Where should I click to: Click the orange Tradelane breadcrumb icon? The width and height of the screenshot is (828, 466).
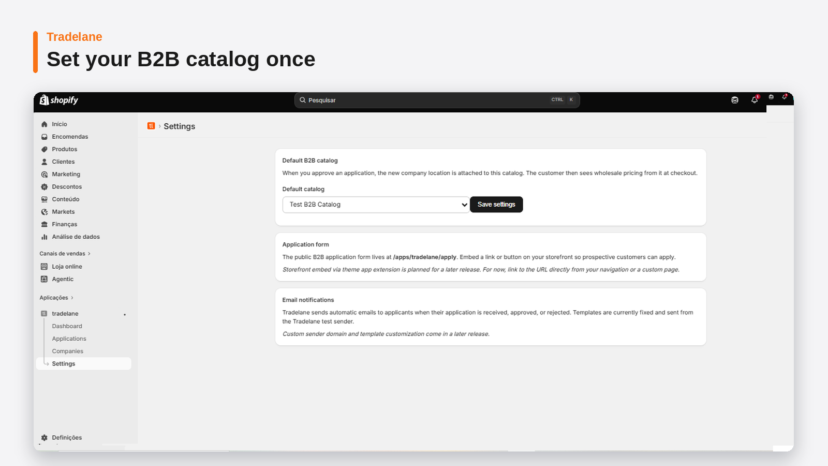click(151, 126)
